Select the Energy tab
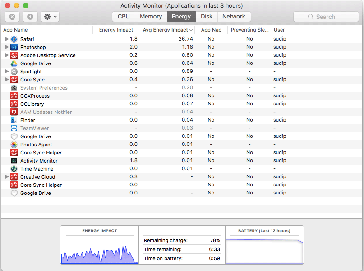This screenshot has width=364, height=271. pos(181,17)
